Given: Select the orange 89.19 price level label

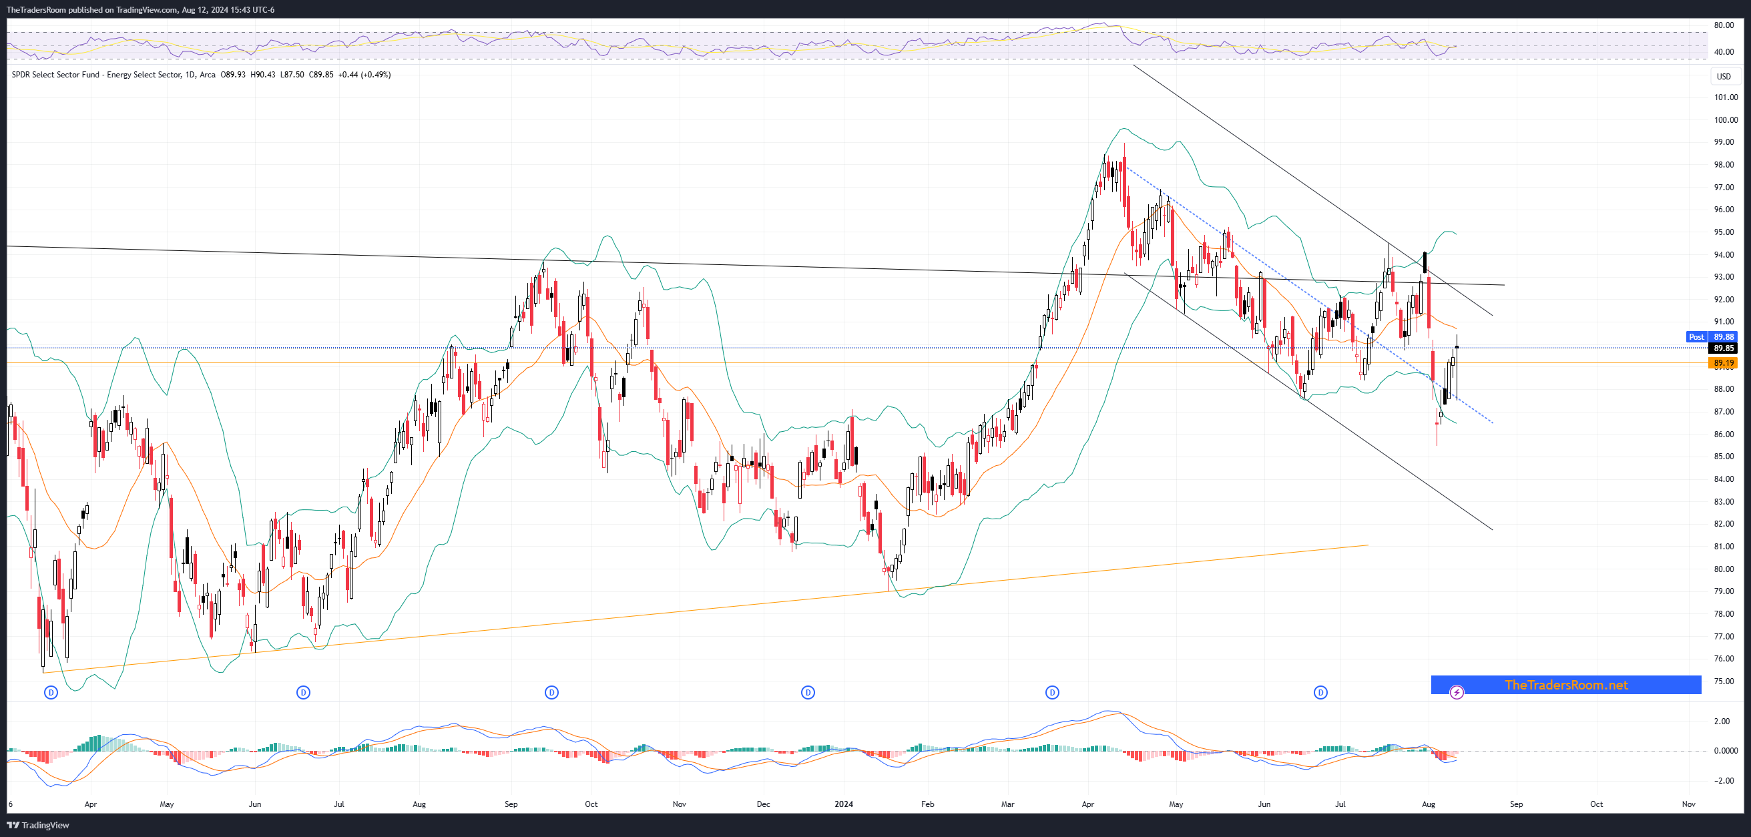Looking at the screenshot, I should coord(1722,364).
